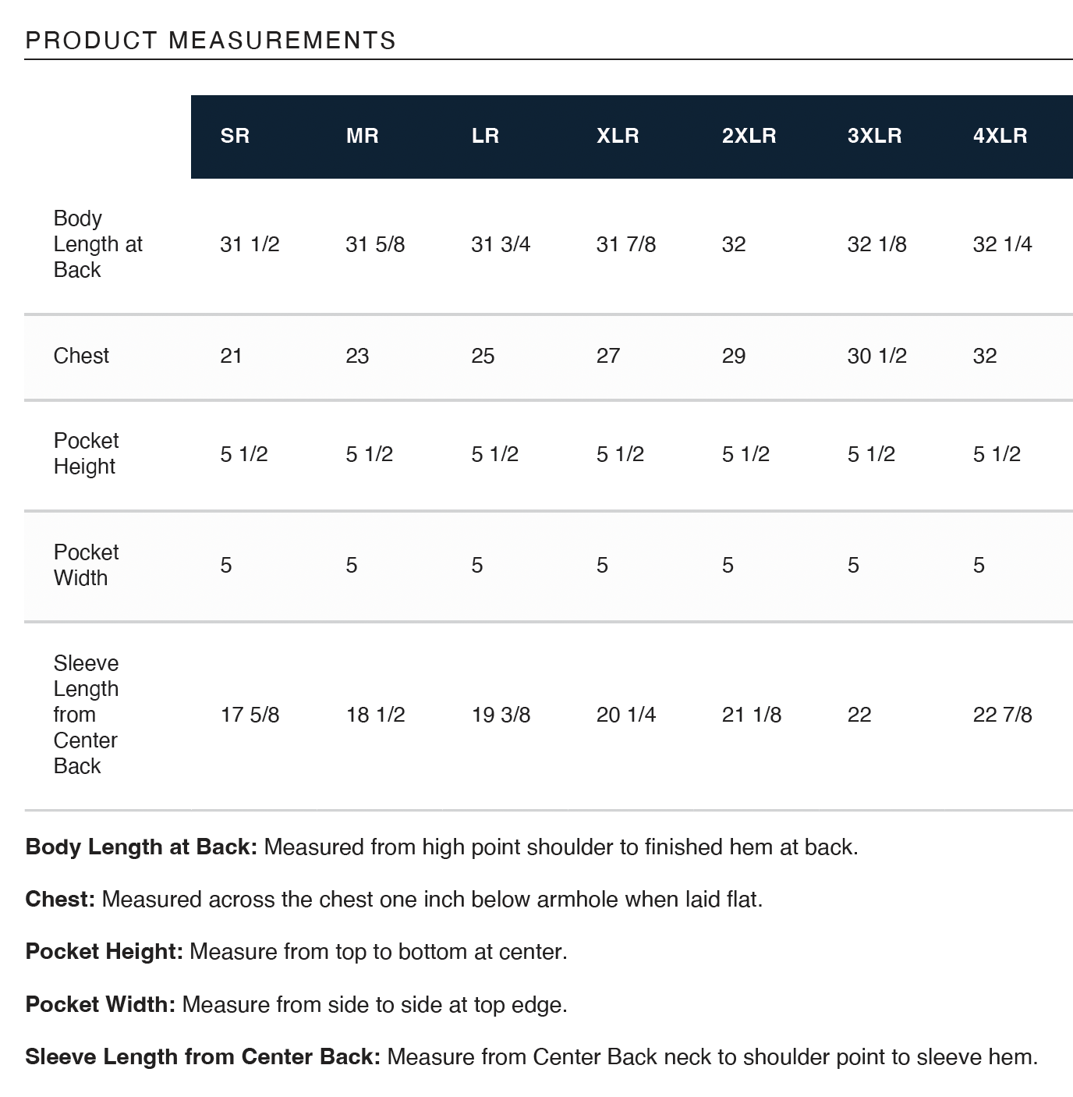This screenshot has width=1073, height=1097.
Task: Select the 17 5/8 sleeve length cell
Action: tap(250, 715)
